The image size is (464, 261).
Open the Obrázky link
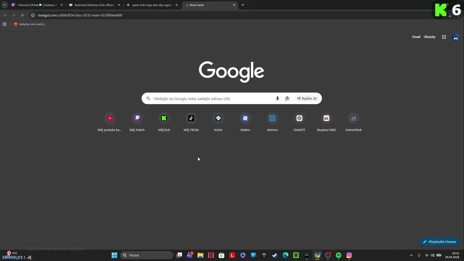pos(430,37)
